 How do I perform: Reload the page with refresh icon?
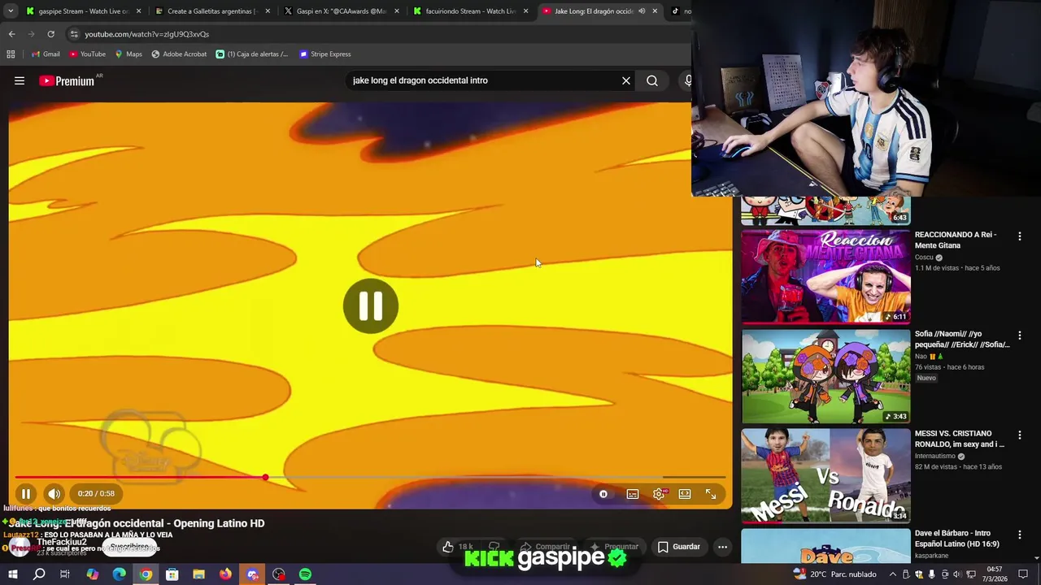(50, 34)
